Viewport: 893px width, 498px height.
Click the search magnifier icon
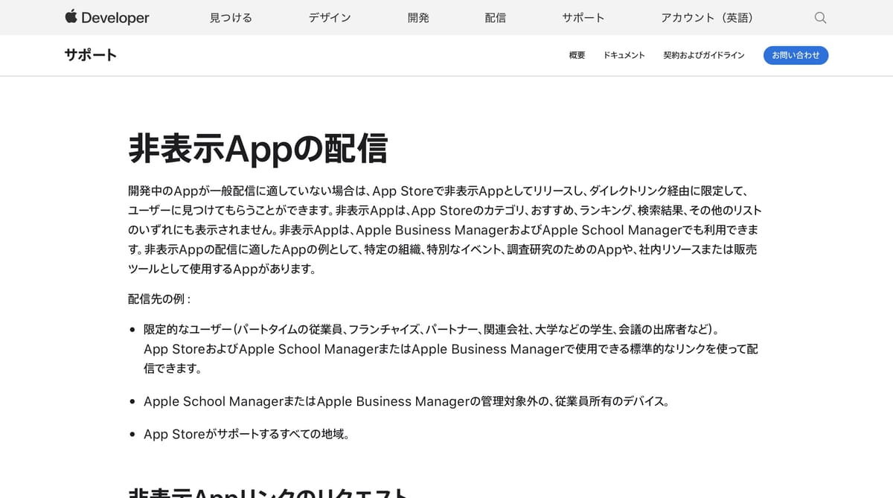click(x=820, y=18)
